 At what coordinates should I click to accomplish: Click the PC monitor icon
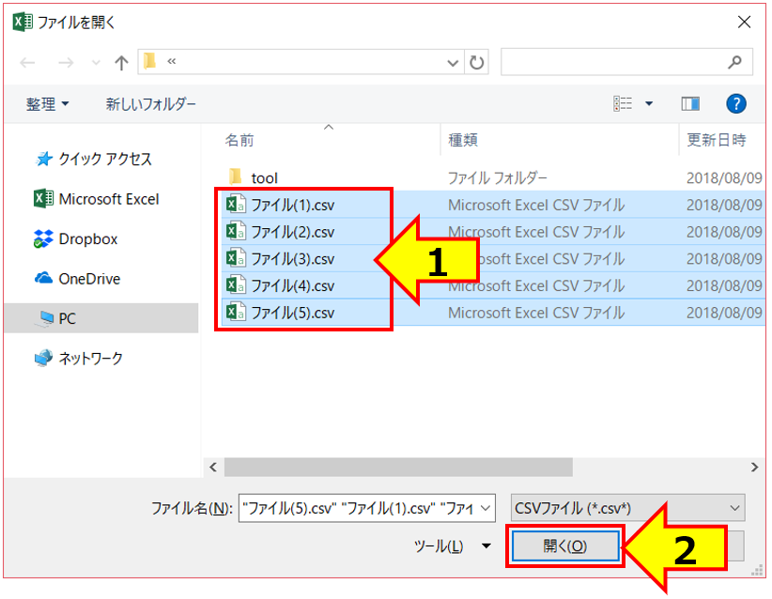46,318
